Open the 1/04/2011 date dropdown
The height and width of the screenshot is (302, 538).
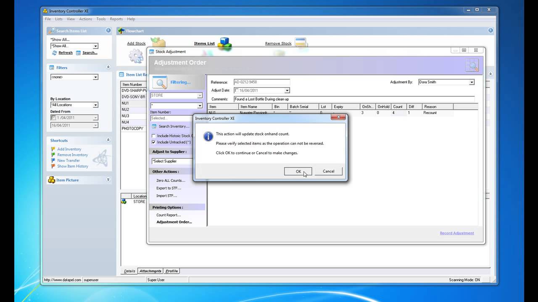point(95,118)
